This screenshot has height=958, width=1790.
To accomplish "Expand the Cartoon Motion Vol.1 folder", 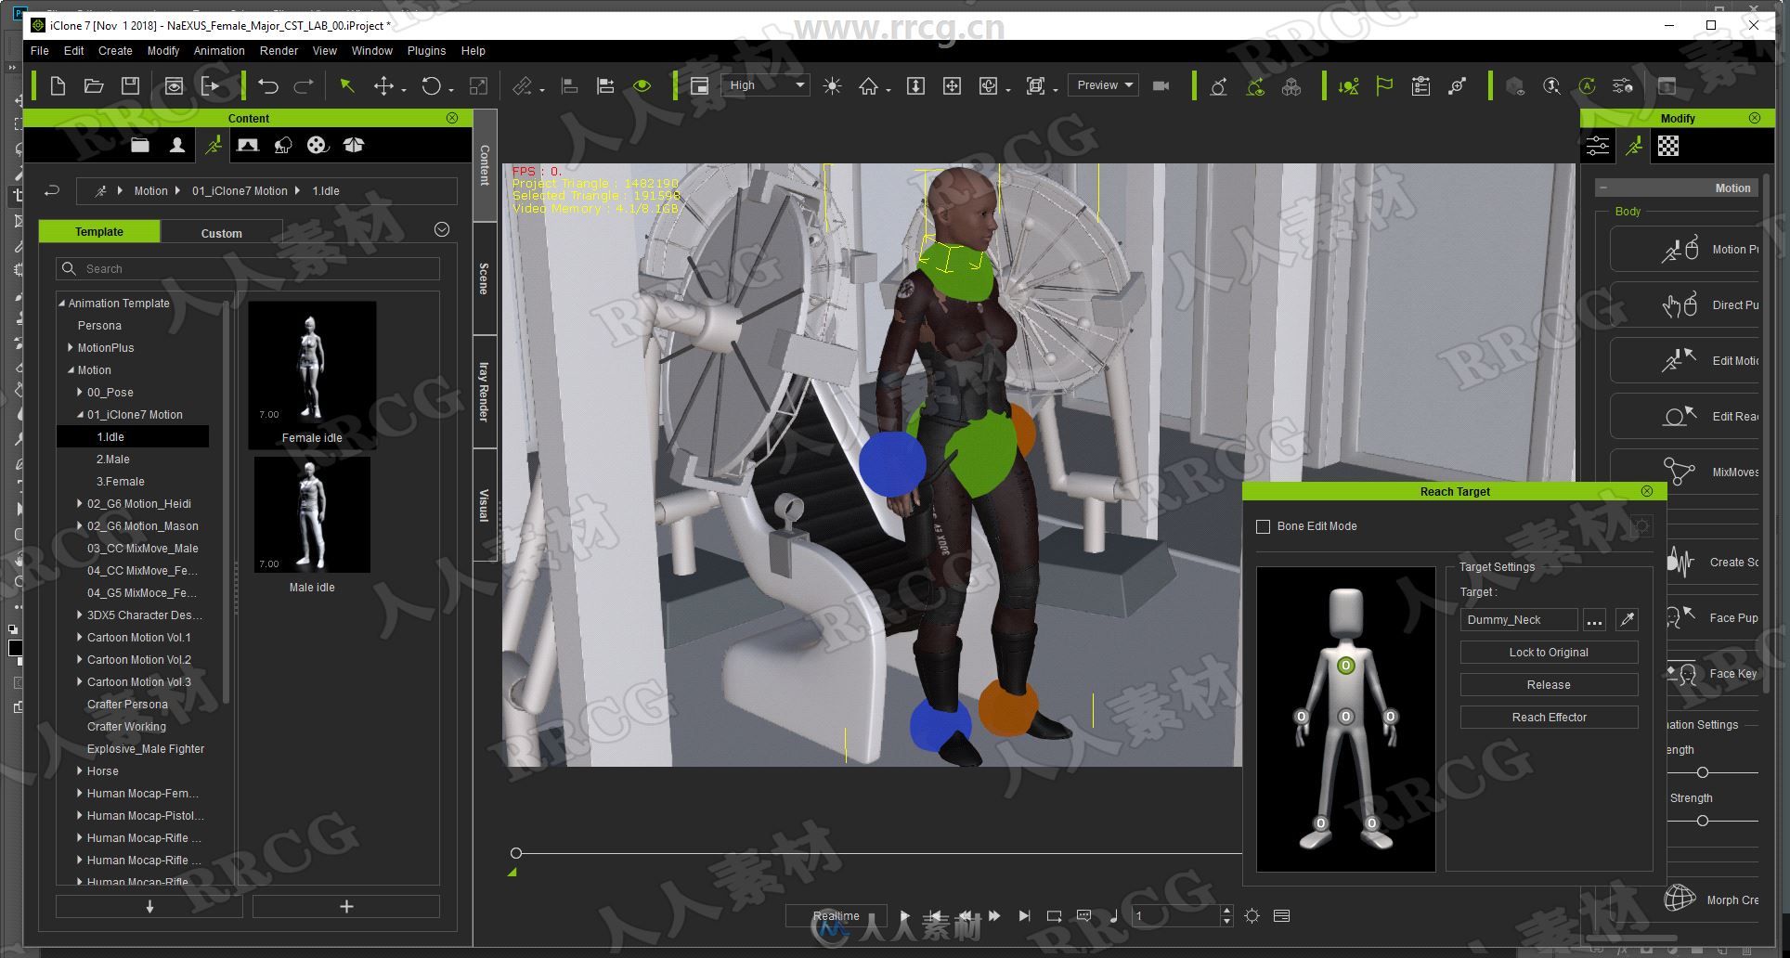I will pos(80,638).
